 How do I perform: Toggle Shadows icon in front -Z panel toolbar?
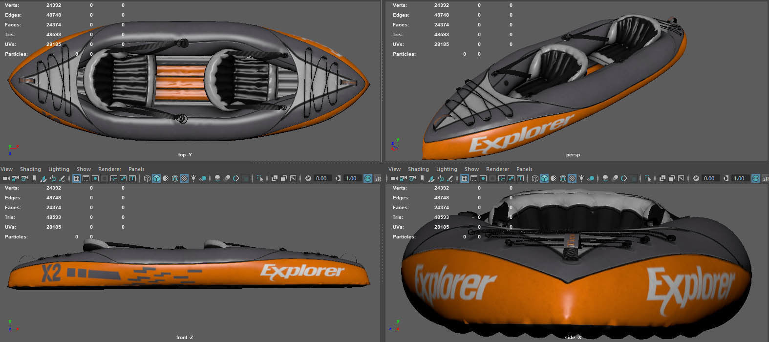pyautogui.click(x=203, y=178)
